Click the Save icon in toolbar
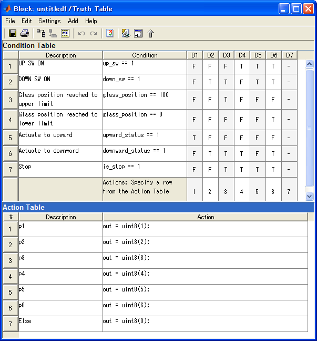Image resolution: width=317 pixels, height=341 pixels. (13, 34)
